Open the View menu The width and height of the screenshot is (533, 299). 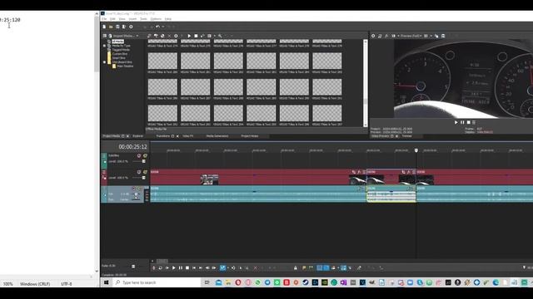click(122, 19)
